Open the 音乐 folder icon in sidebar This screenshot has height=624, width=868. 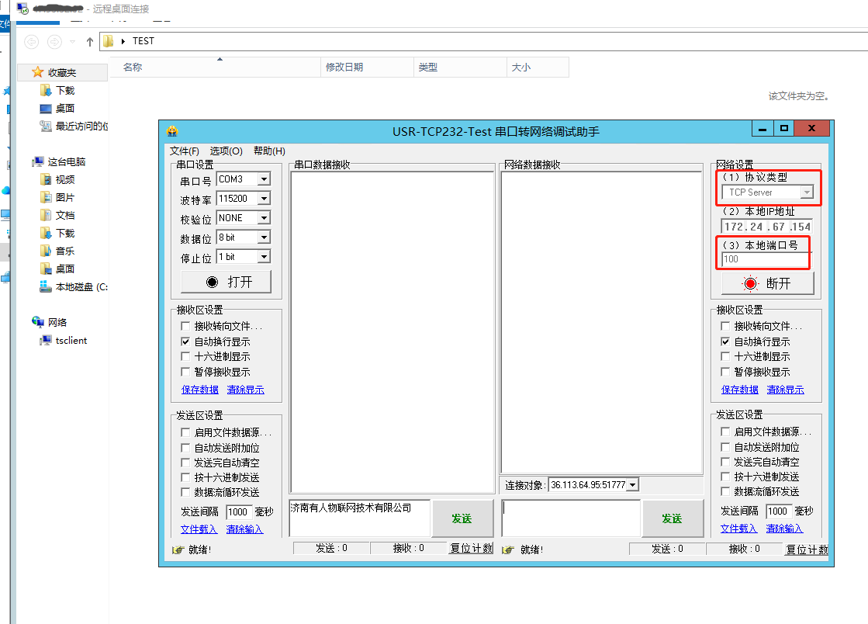click(x=46, y=251)
